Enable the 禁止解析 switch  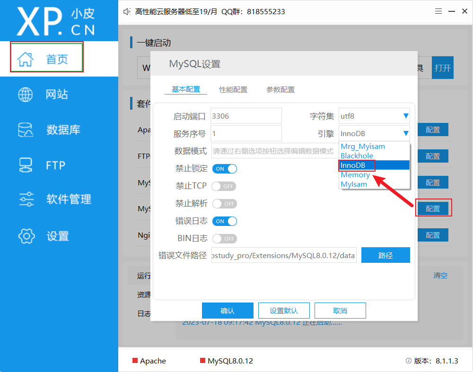click(x=224, y=204)
